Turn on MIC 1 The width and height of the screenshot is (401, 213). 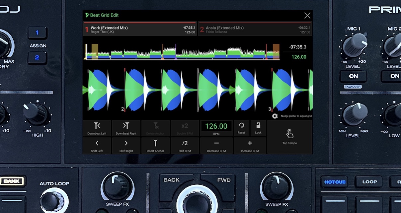(353, 76)
